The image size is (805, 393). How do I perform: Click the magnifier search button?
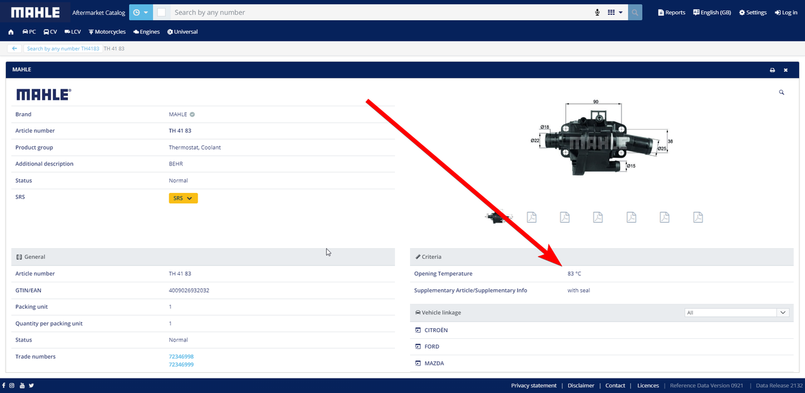coord(635,12)
